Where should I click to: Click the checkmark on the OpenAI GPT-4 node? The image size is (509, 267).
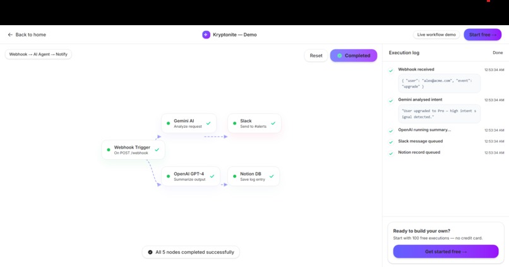click(x=212, y=176)
